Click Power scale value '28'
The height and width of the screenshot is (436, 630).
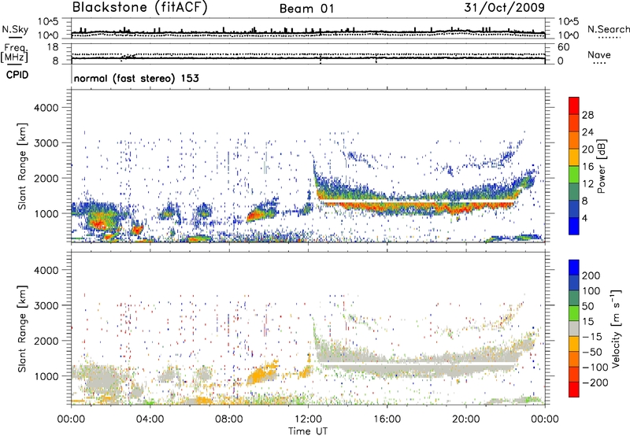pos(587,115)
